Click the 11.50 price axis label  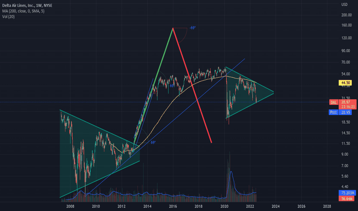click(x=346, y=143)
